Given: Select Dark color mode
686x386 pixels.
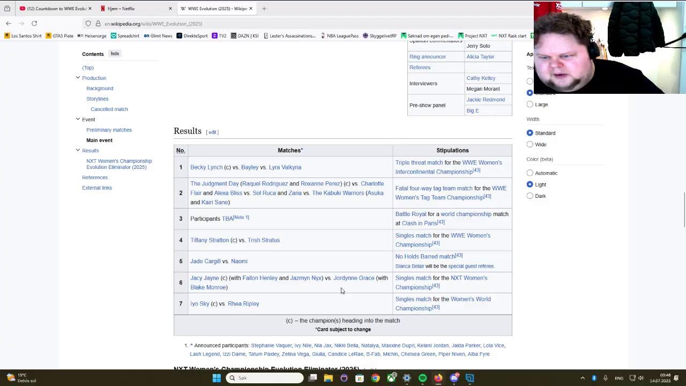Looking at the screenshot, I should point(530,196).
